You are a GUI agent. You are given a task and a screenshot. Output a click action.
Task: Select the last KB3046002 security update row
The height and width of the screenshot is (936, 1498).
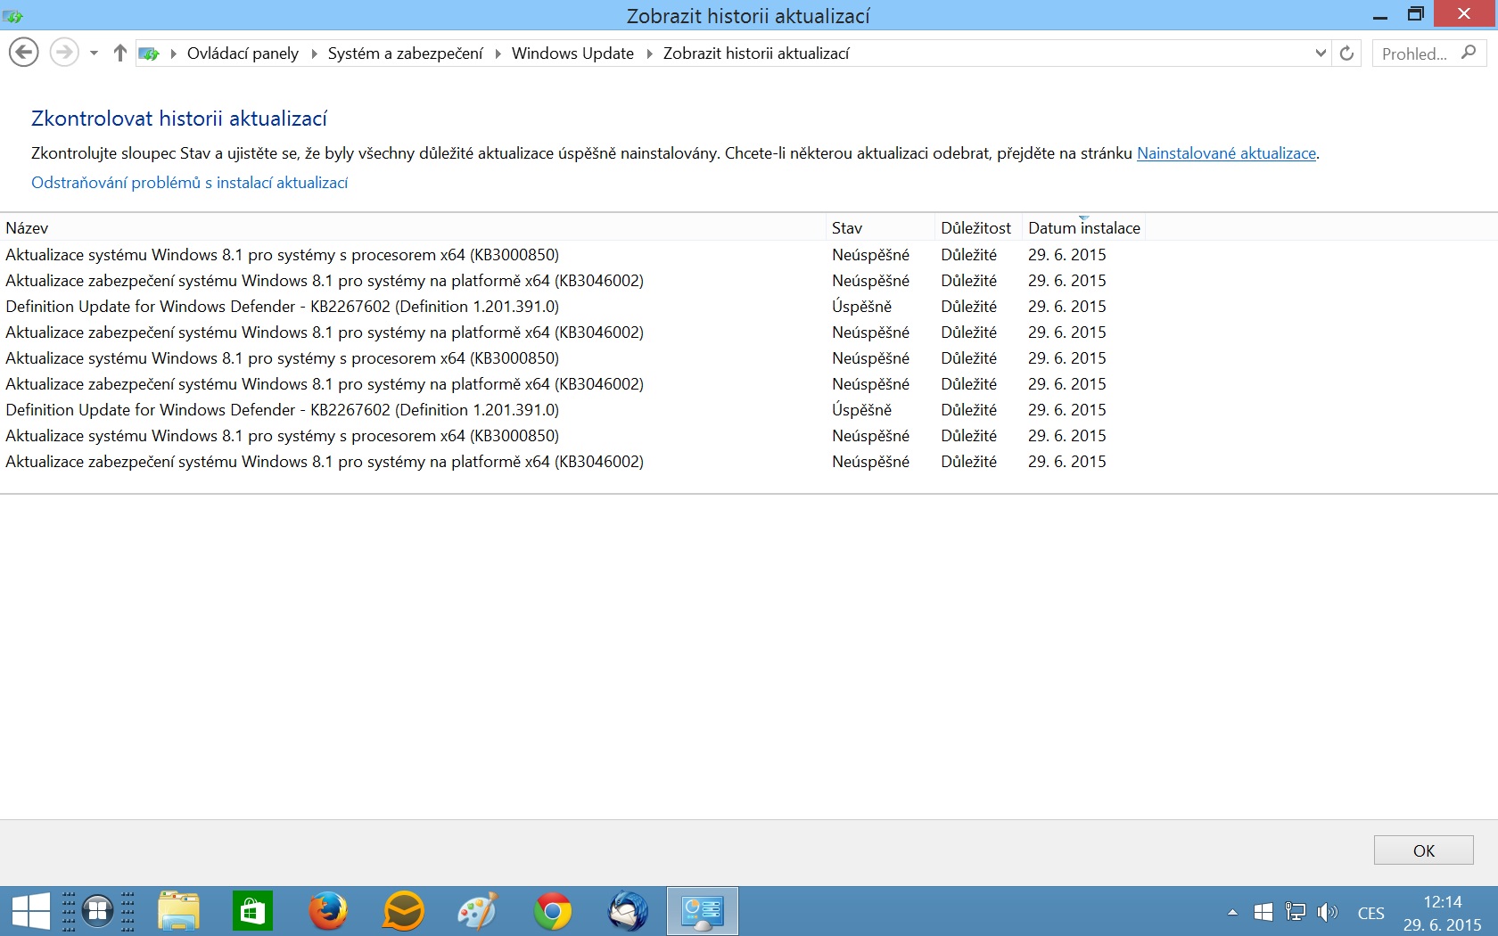click(x=571, y=462)
